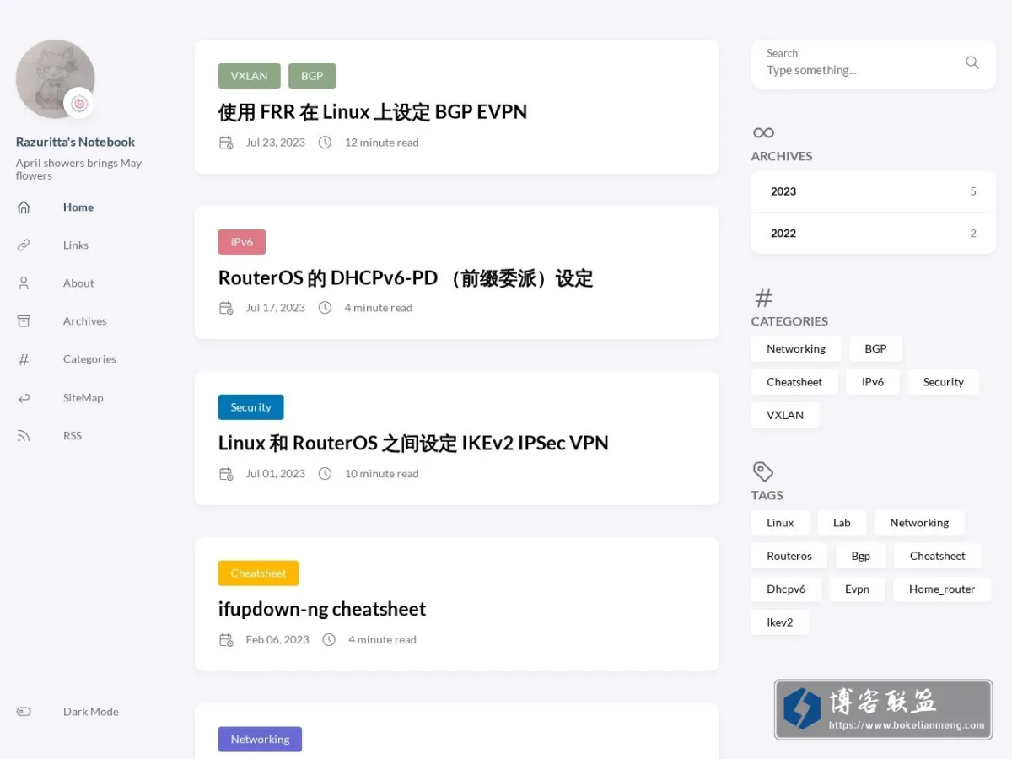
Task: Click the Archives box icon
Action: tap(24, 321)
